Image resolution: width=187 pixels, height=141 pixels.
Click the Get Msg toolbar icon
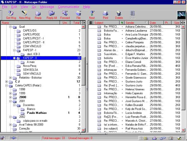[x=11, y=15]
